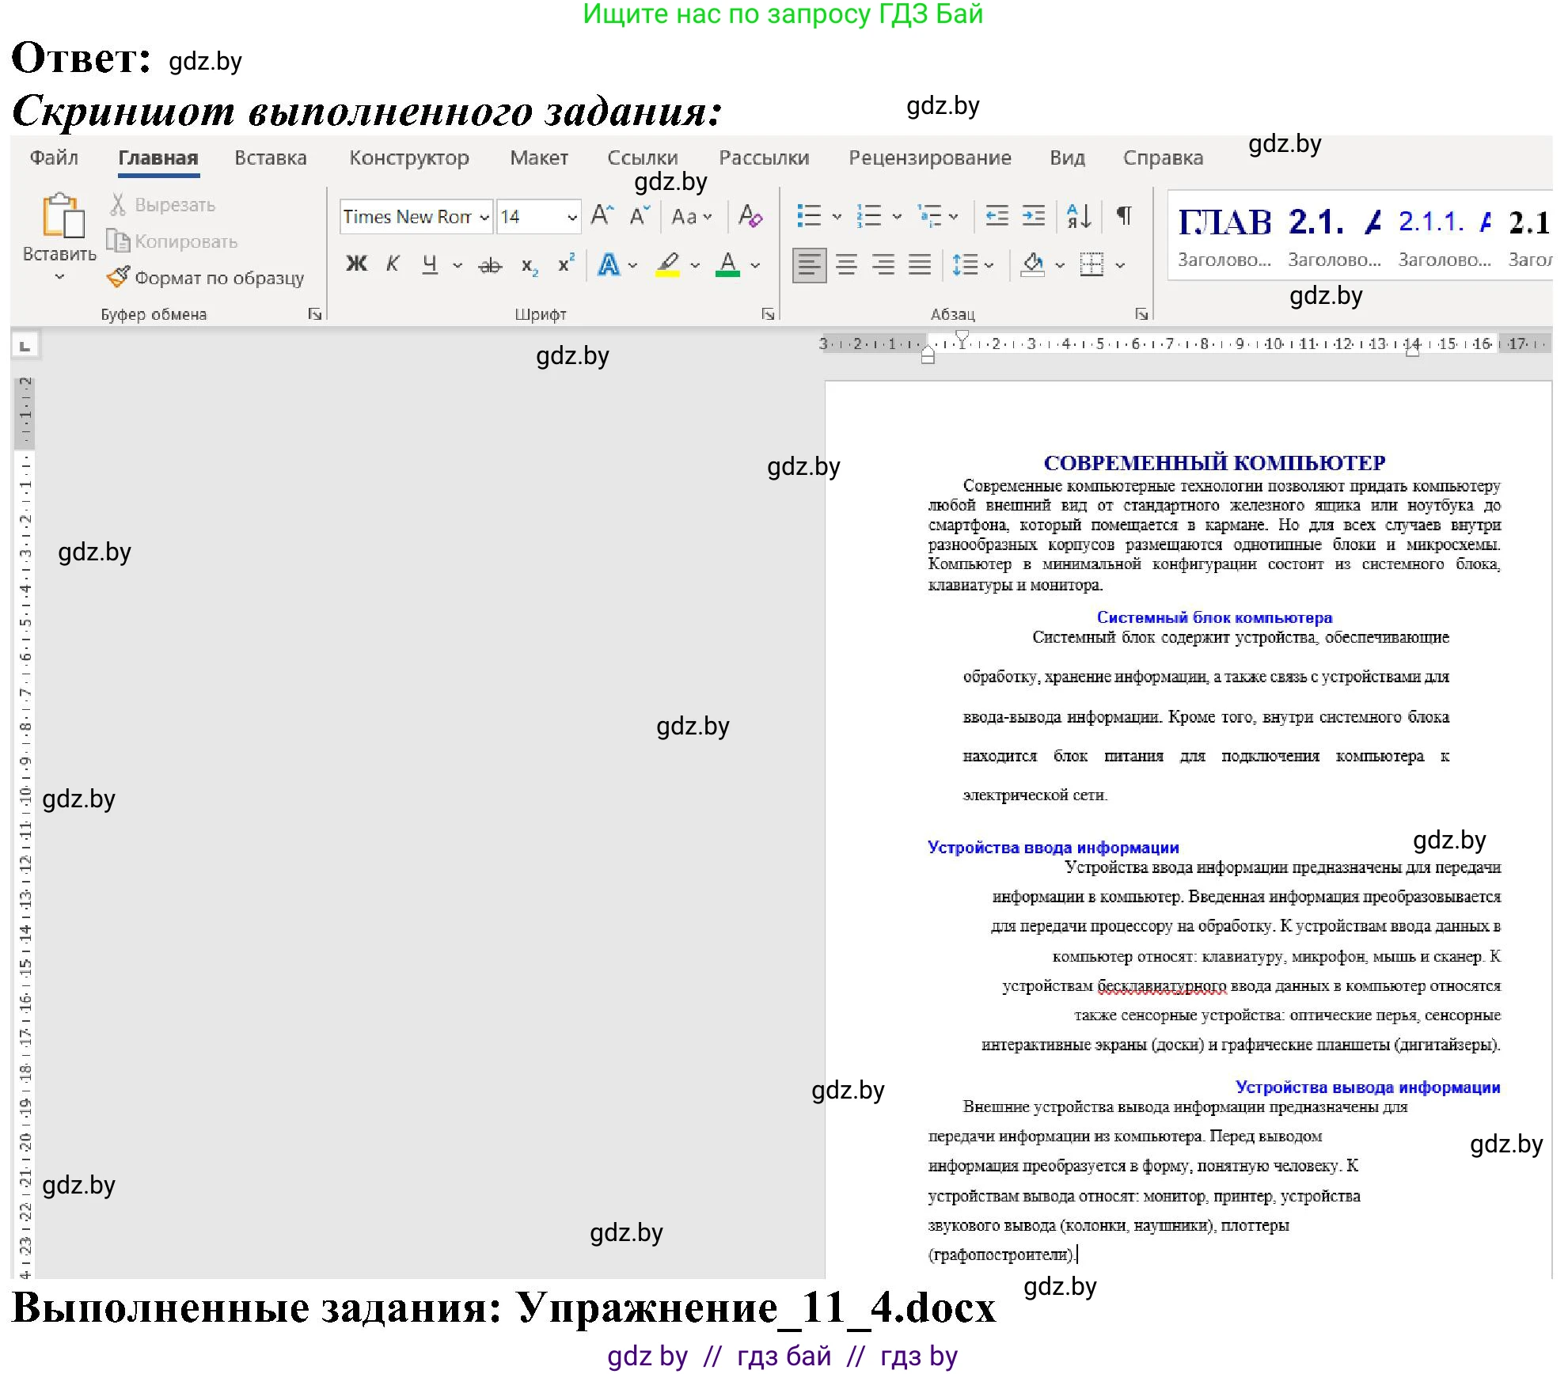This screenshot has height=1374, width=1568.
Task: Apply subscript to selected text
Action: point(529,264)
